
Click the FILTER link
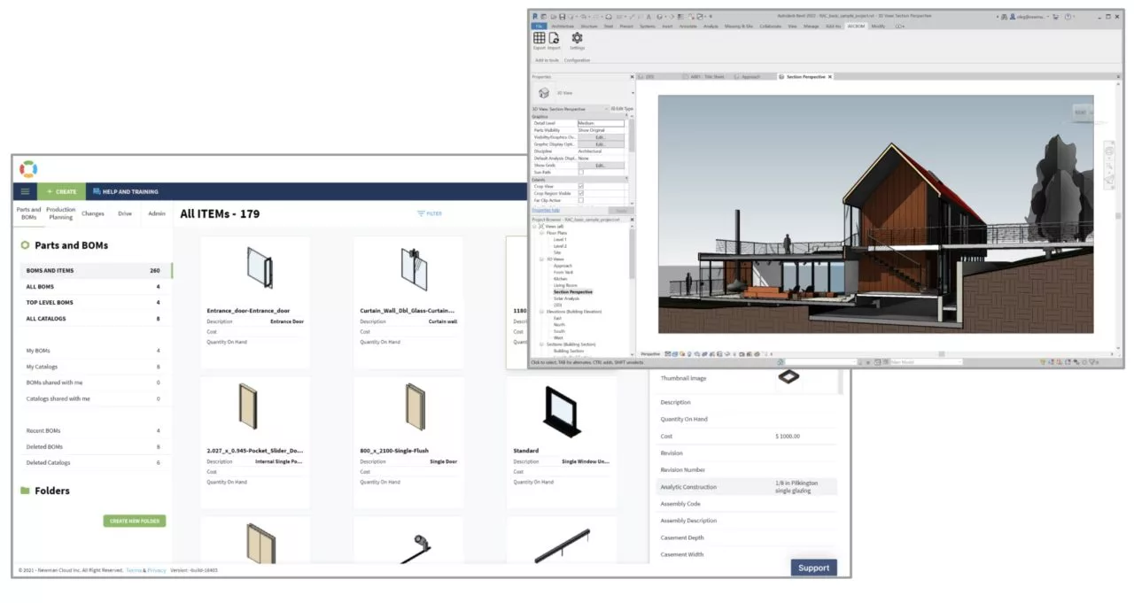click(x=430, y=213)
